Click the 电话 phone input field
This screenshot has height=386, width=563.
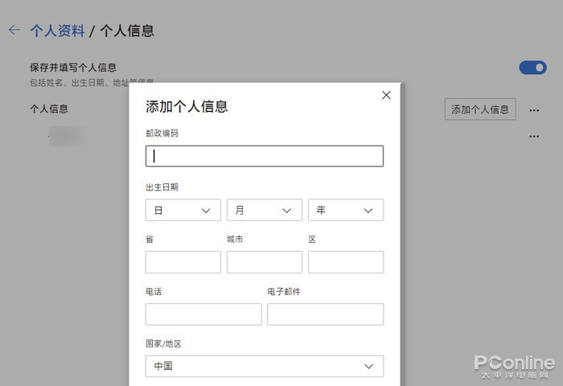(203, 314)
